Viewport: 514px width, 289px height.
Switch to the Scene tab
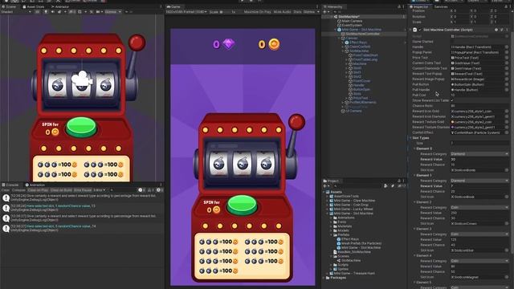click(x=9, y=6)
